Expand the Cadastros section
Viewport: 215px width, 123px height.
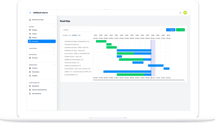tap(54, 48)
